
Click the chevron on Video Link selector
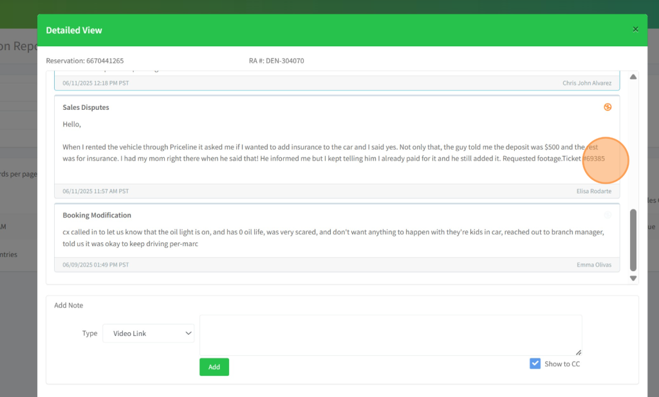click(x=189, y=333)
